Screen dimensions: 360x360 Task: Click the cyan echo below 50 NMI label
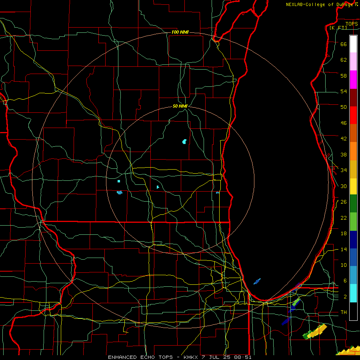click(x=184, y=142)
